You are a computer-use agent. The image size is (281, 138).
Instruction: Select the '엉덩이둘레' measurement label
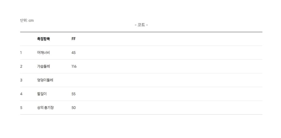45,80
